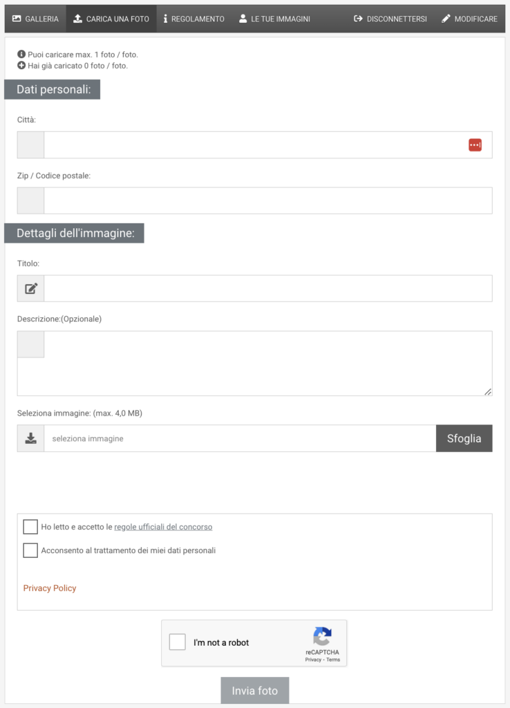The image size is (510, 708).
Task: Check the I'm not a robot box
Action: coord(178,642)
